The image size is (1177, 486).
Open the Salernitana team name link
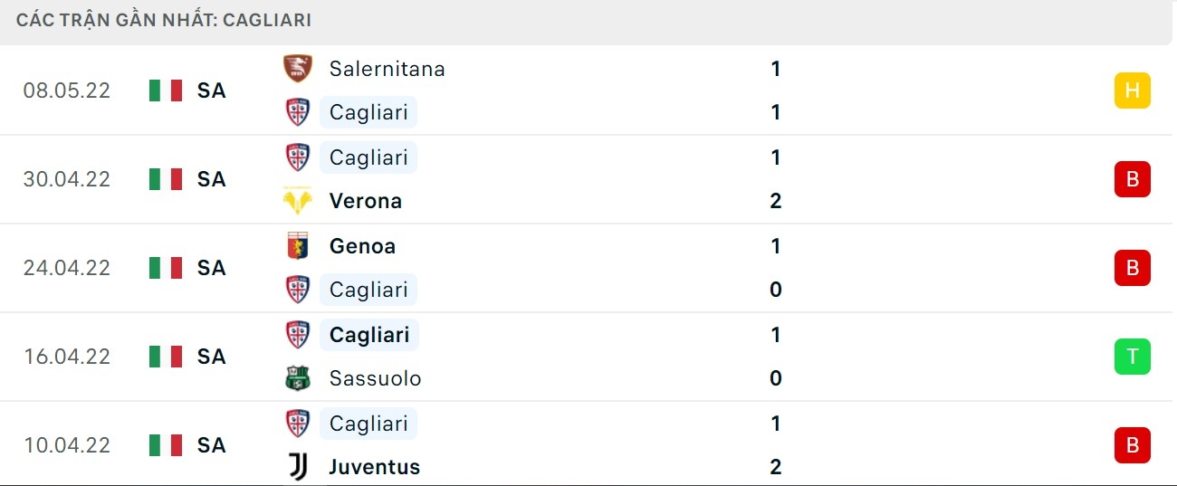tap(387, 69)
